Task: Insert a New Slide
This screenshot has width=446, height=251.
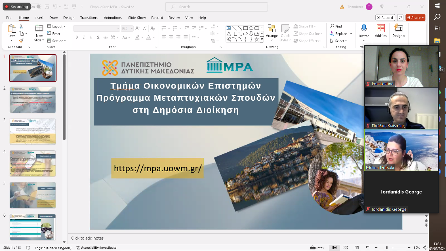Action: point(39,33)
